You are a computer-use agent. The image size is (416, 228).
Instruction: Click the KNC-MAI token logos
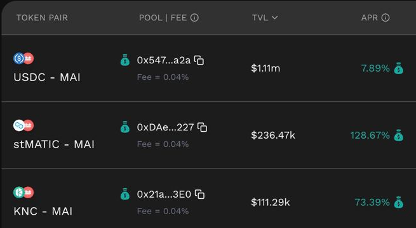pos(23,193)
